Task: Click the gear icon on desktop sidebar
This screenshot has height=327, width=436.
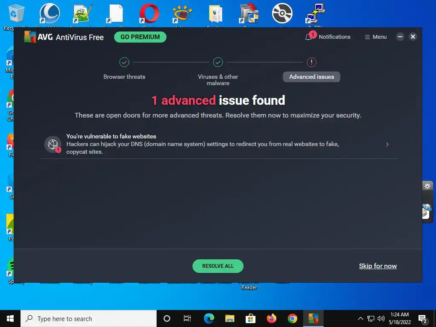Action: (427, 186)
